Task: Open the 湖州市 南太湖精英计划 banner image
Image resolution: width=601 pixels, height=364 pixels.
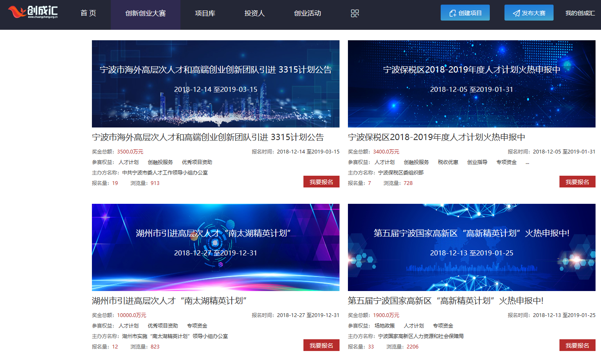Action: point(215,247)
